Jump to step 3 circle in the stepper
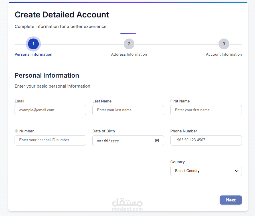255x216 pixels. pos(224,44)
